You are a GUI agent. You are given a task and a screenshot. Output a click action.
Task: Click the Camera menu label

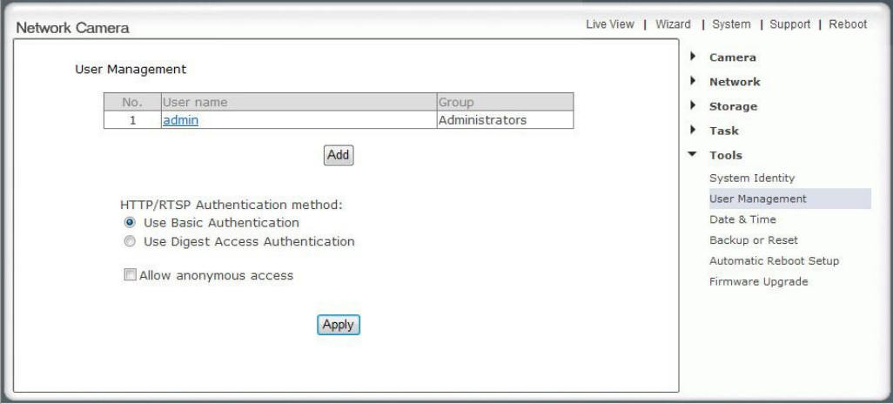(732, 57)
